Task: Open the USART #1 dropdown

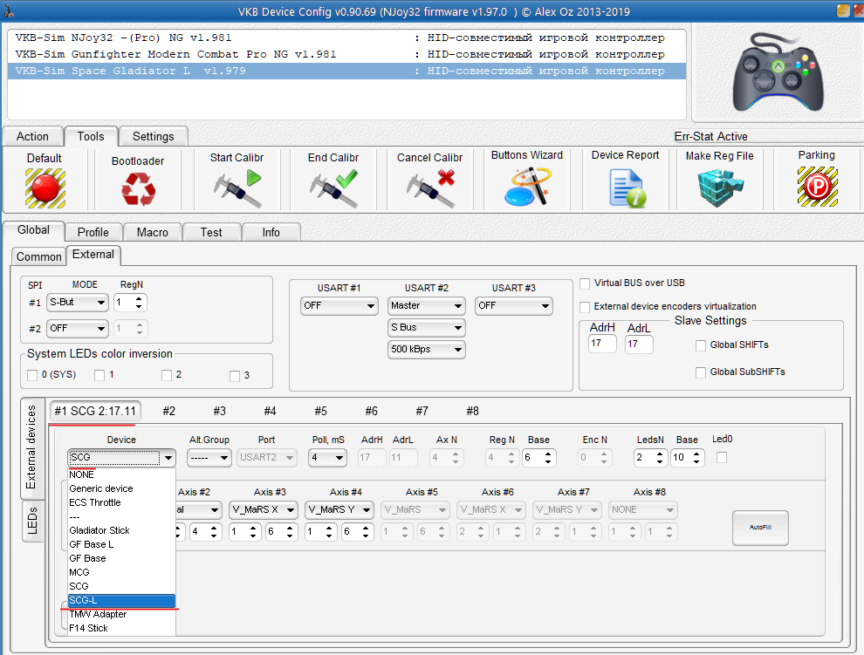Action: [x=339, y=306]
